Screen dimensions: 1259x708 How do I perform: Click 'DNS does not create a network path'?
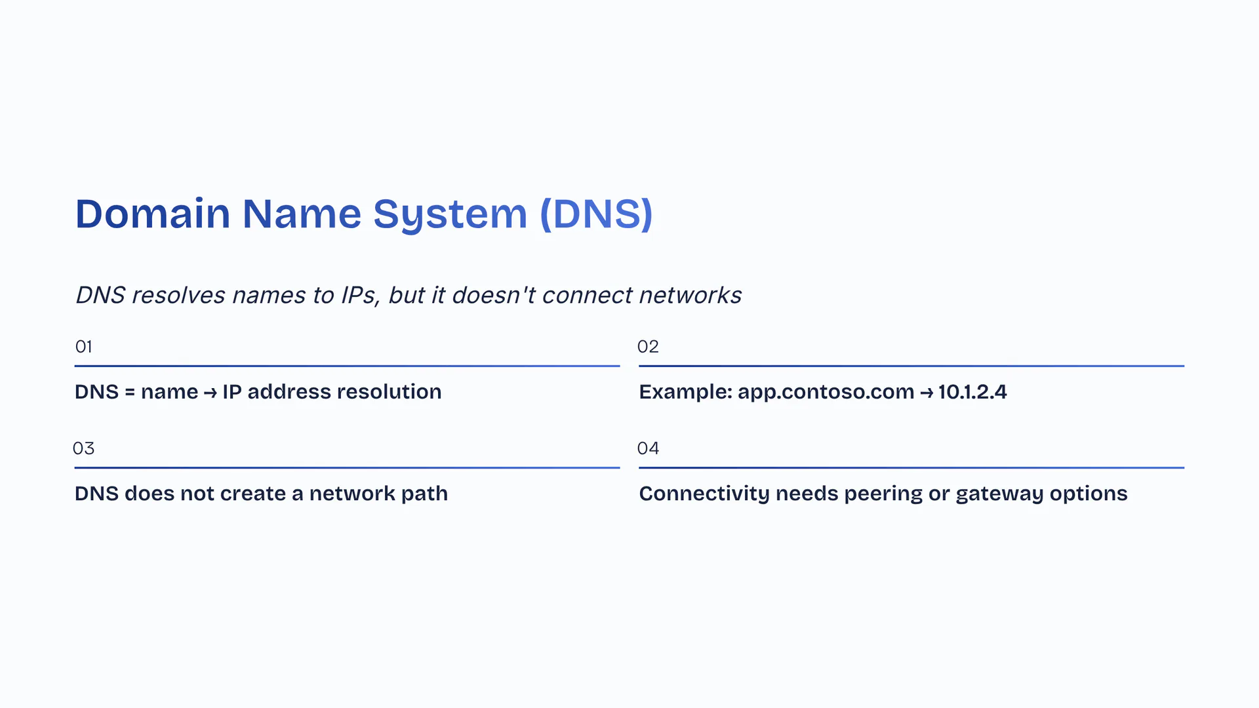(261, 494)
